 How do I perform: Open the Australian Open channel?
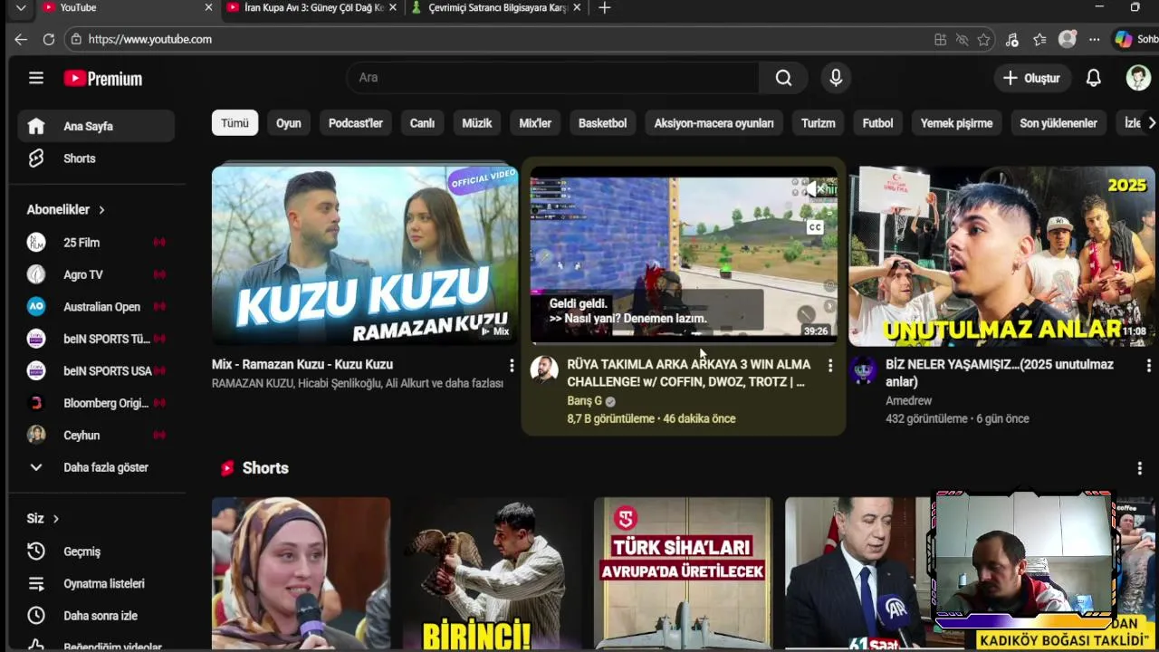(96, 307)
